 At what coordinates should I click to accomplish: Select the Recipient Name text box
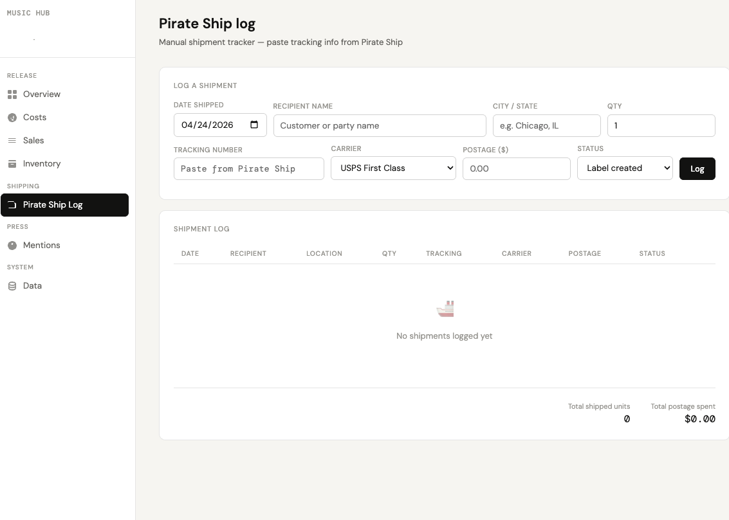pos(379,125)
